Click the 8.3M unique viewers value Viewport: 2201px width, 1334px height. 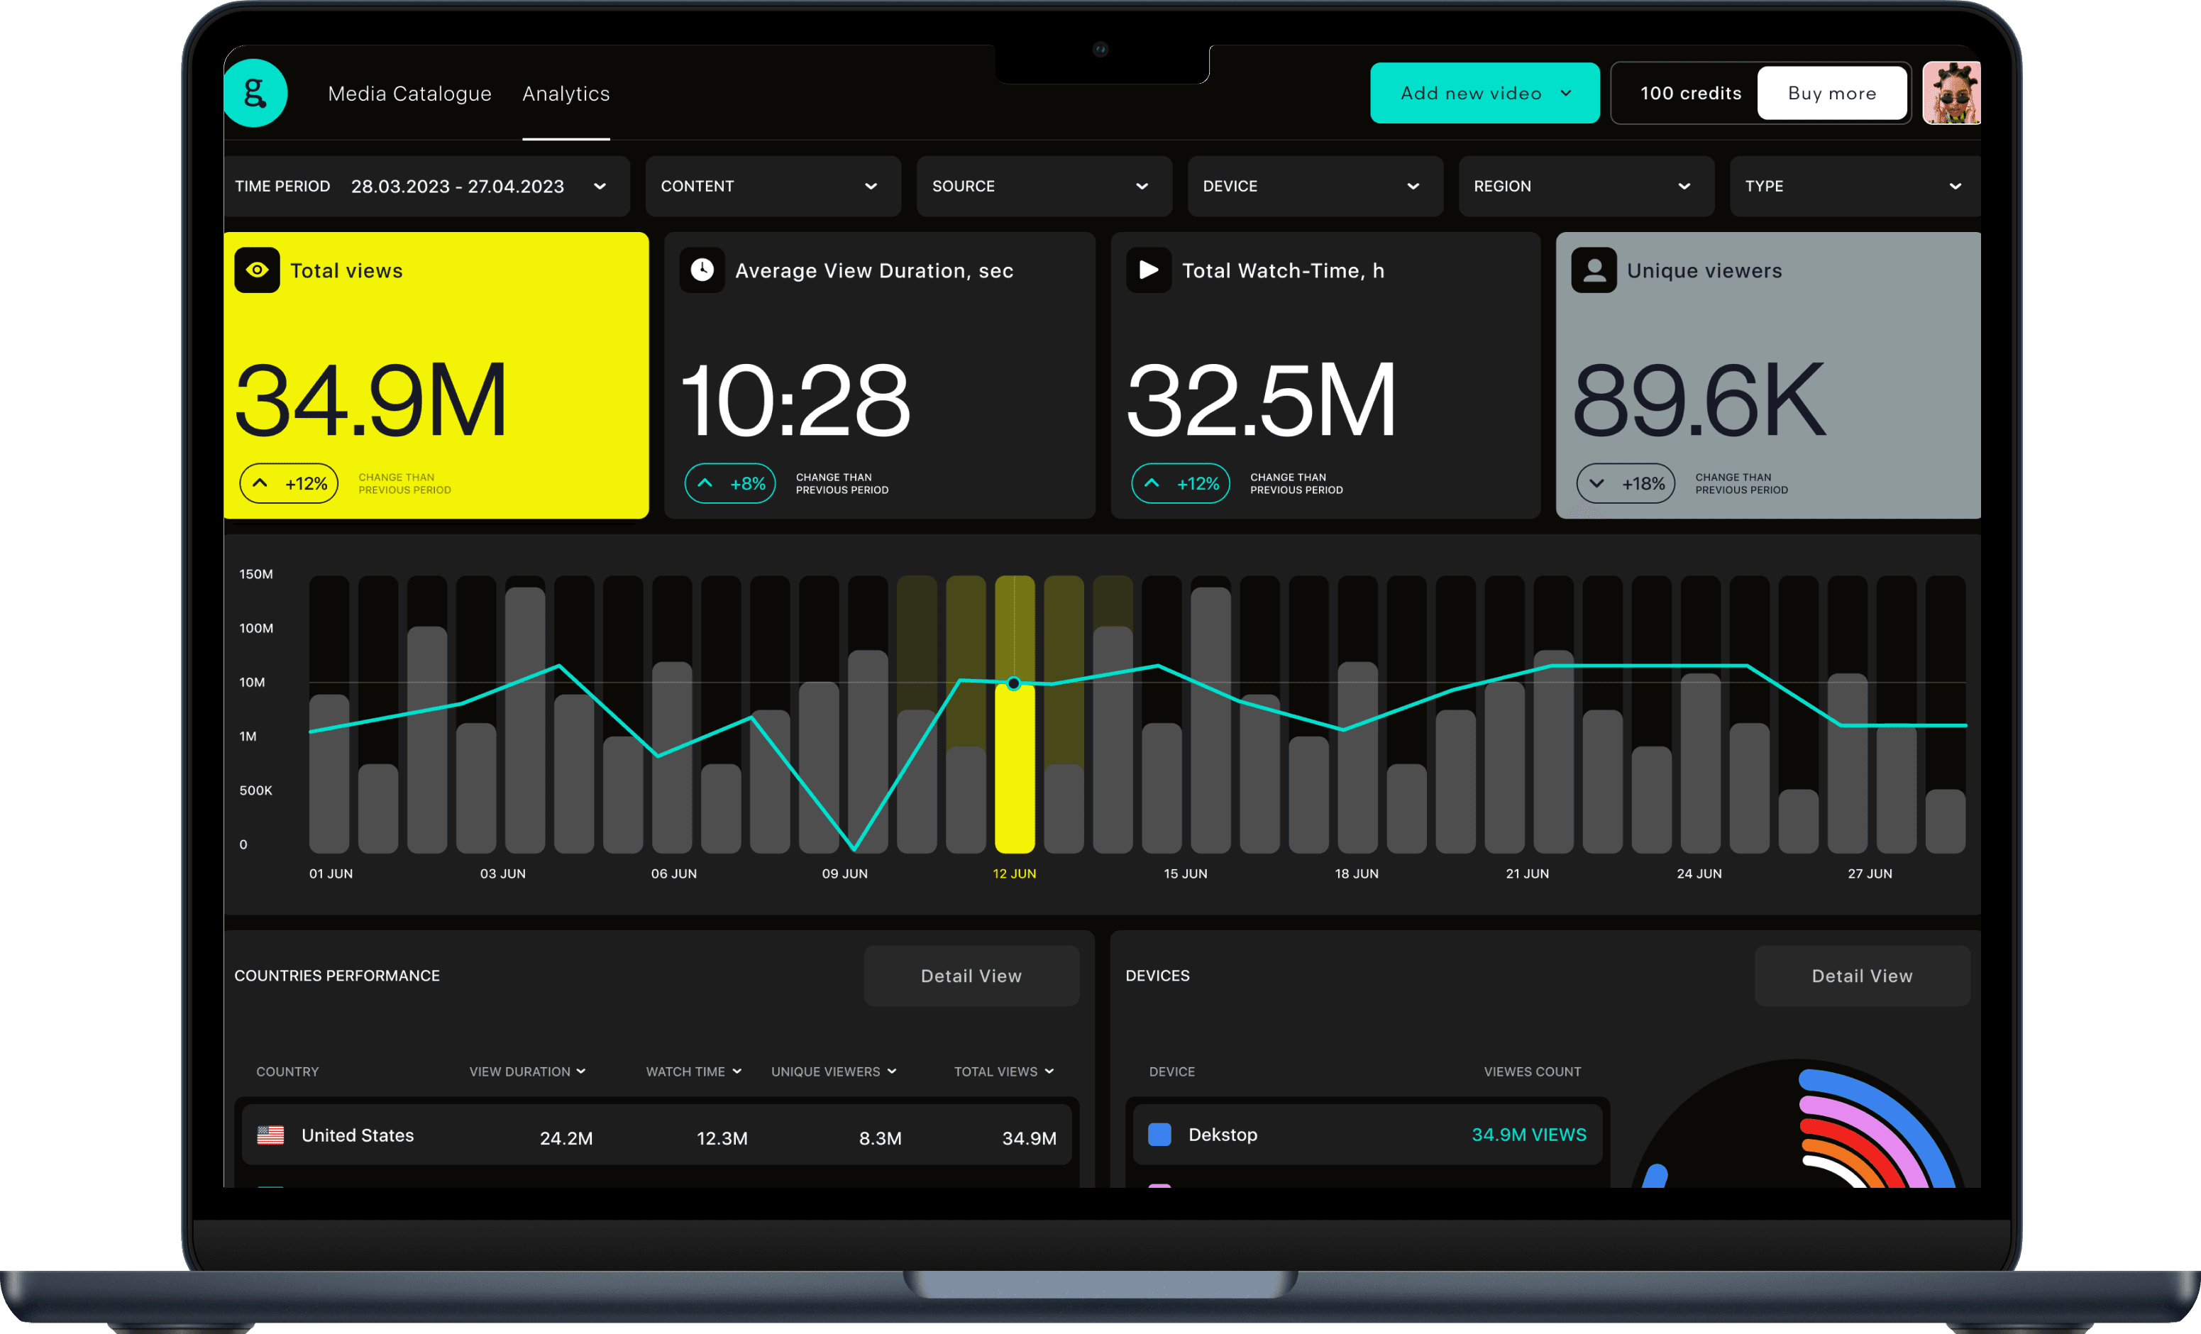coord(880,1138)
